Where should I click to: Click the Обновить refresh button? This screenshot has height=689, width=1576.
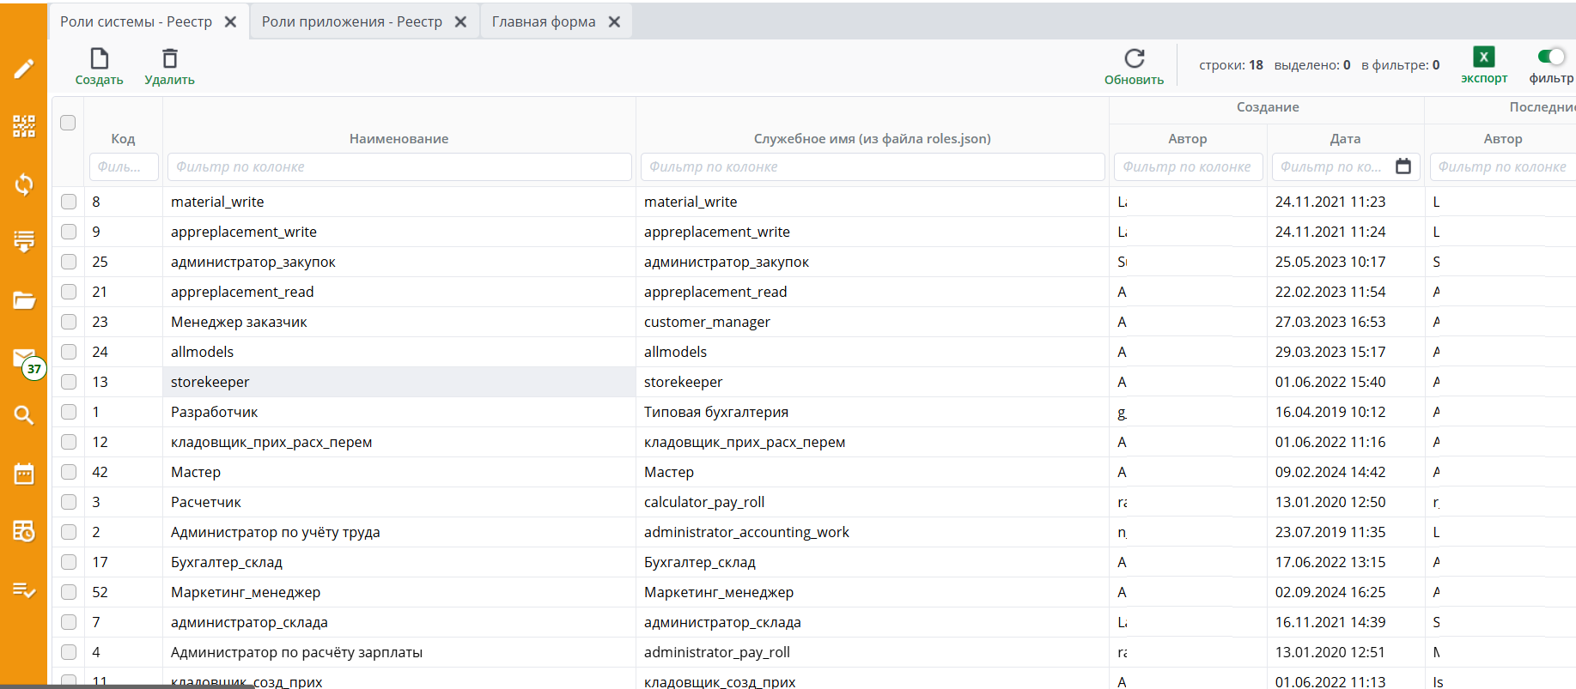1134,67
